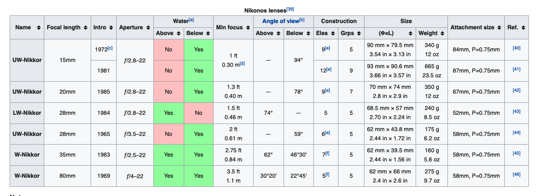
Task: Click the 30°20' above angle cell
Action: pos(269,176)
